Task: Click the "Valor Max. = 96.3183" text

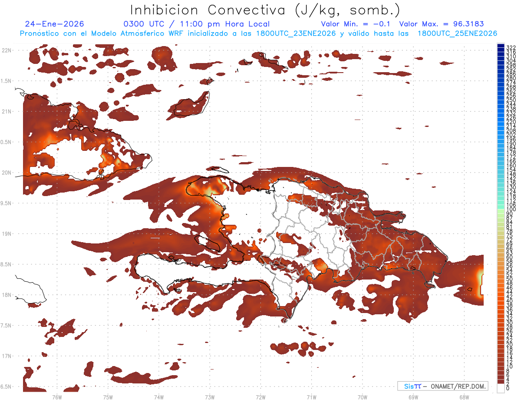Action: 442,24
